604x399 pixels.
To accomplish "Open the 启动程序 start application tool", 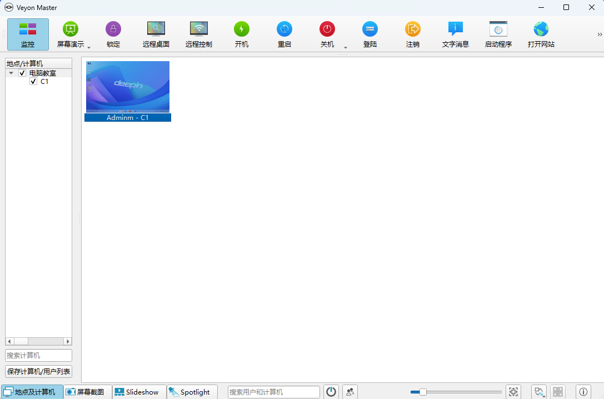I will [x=498, y=34].
